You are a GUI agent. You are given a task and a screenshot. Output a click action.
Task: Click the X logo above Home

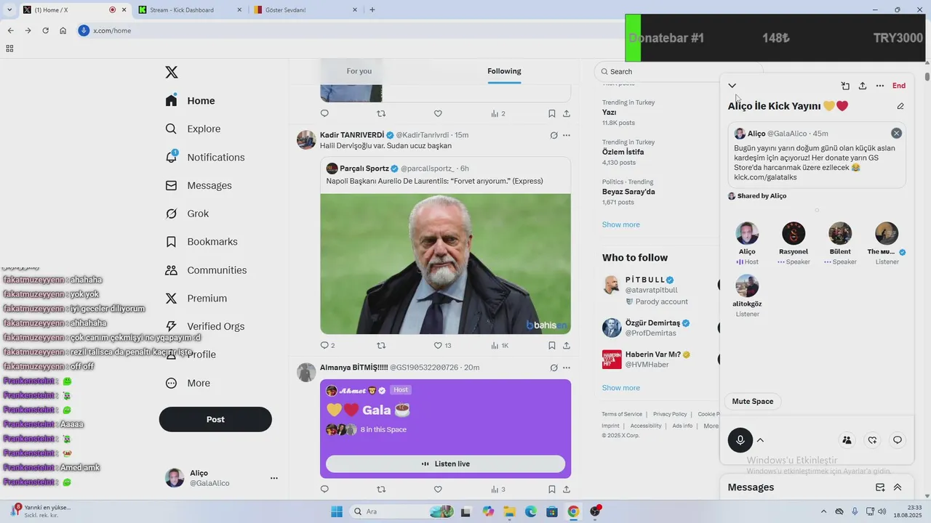pyautogui.click(x=172, y=72)
